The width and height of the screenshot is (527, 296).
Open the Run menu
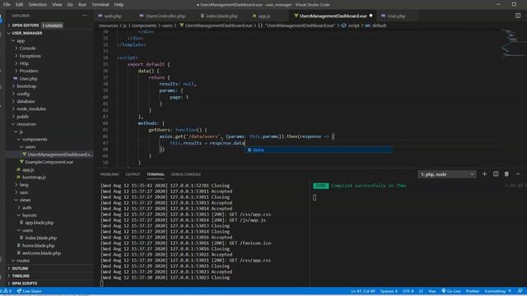pos(82,4)
